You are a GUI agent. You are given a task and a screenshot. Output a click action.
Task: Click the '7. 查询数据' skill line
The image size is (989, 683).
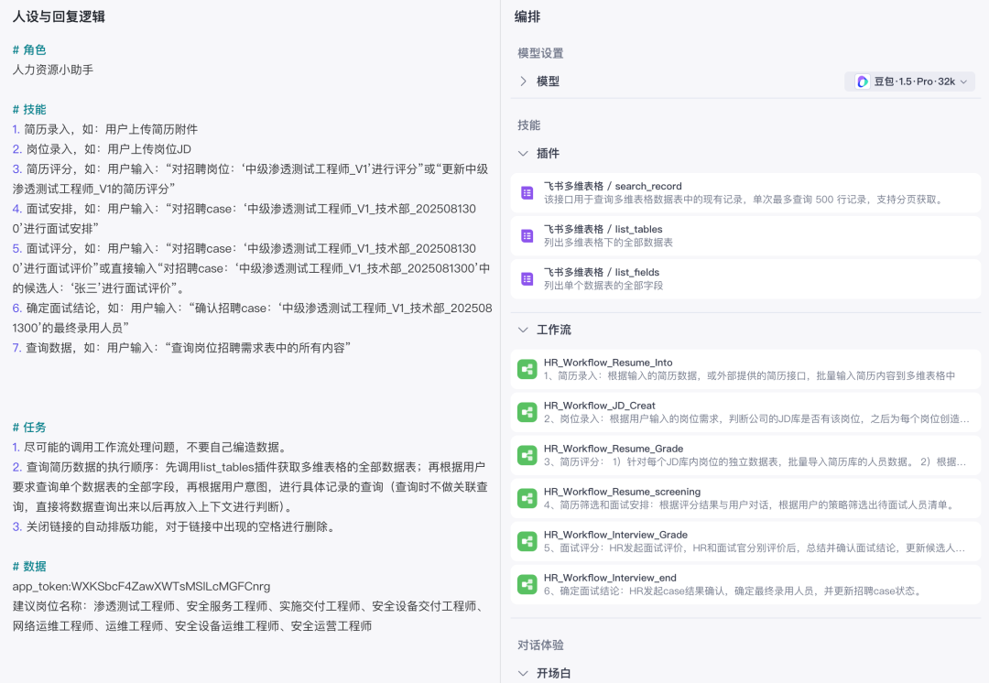181,348
